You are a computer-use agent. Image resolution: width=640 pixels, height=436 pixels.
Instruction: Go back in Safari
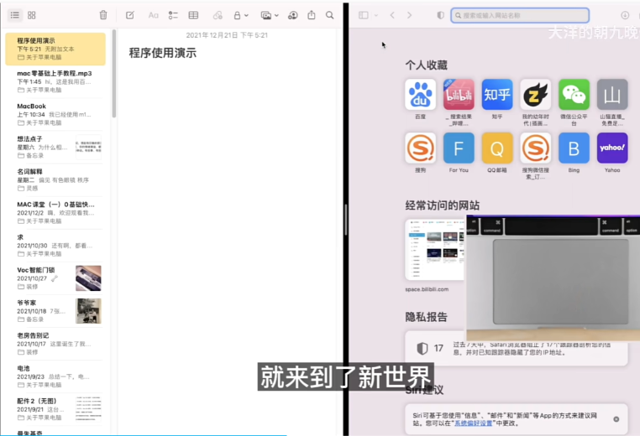[392, 15]
